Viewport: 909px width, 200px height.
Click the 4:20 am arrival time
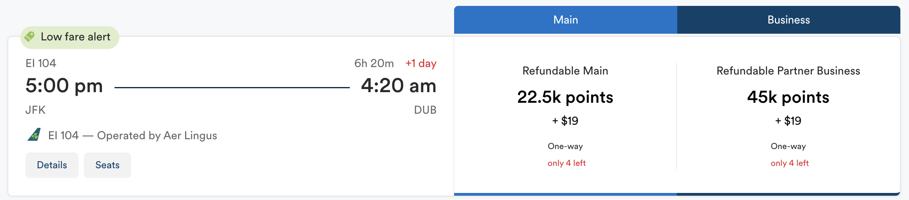pos(398,85)
